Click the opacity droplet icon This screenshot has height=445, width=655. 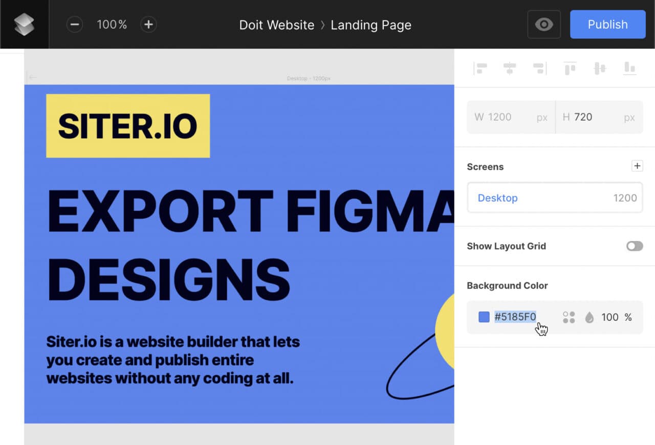coord(589,317)
